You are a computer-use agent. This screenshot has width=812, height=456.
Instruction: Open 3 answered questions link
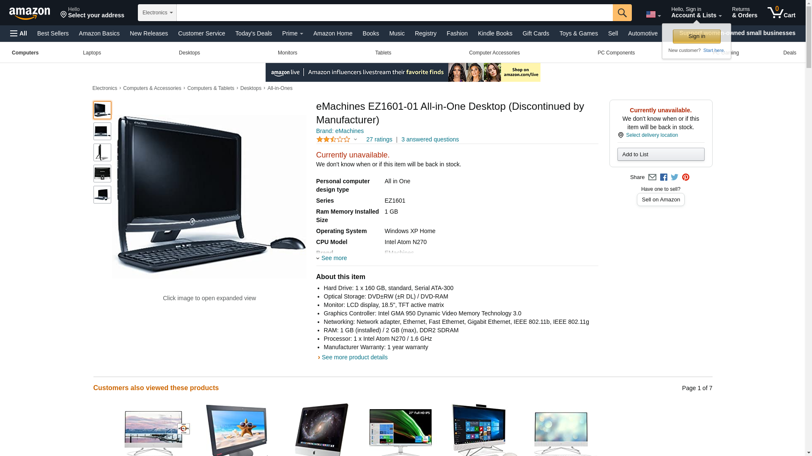coord(430,139)
